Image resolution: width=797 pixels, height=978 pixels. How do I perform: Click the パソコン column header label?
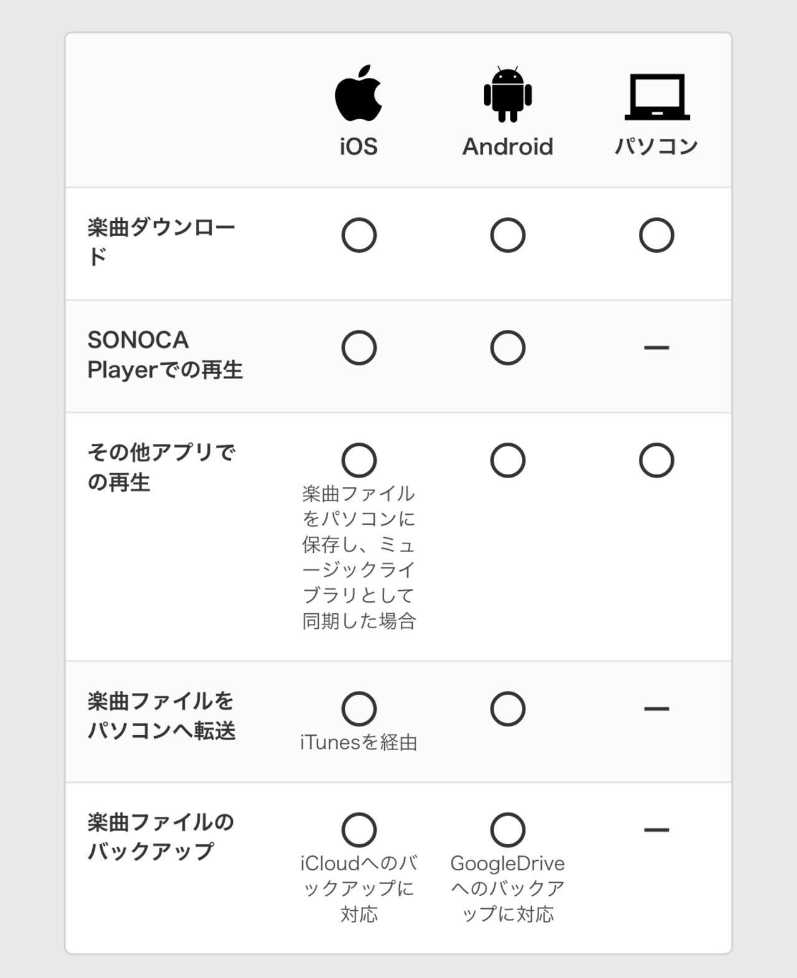pyautogui.click(x=656, y=147)
